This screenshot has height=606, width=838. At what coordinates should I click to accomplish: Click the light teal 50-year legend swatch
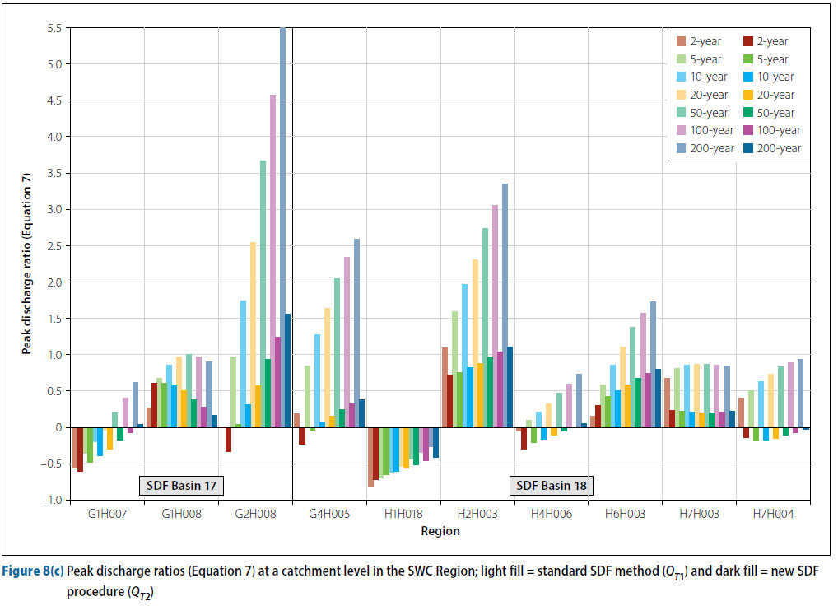[680, 113]
